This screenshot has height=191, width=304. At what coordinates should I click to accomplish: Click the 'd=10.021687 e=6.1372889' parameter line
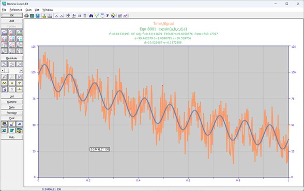pos(163,42)
